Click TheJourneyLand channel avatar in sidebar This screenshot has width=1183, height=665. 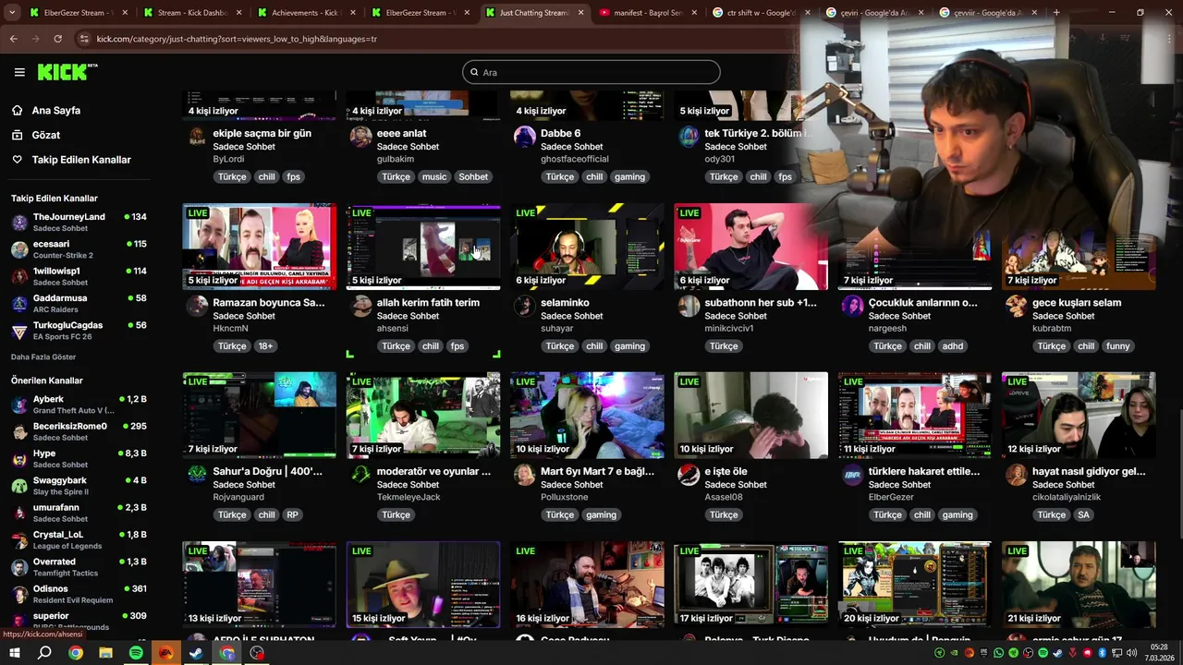[19, 223]
